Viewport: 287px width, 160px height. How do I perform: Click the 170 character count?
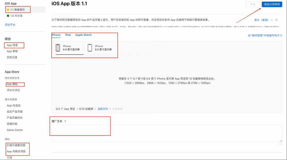[280, 144]
